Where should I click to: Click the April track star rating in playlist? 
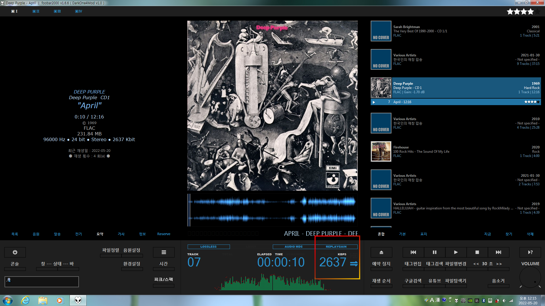pos(532,102)
